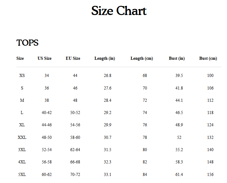Click the Bust (cm) column header

(x=208, y=58)
